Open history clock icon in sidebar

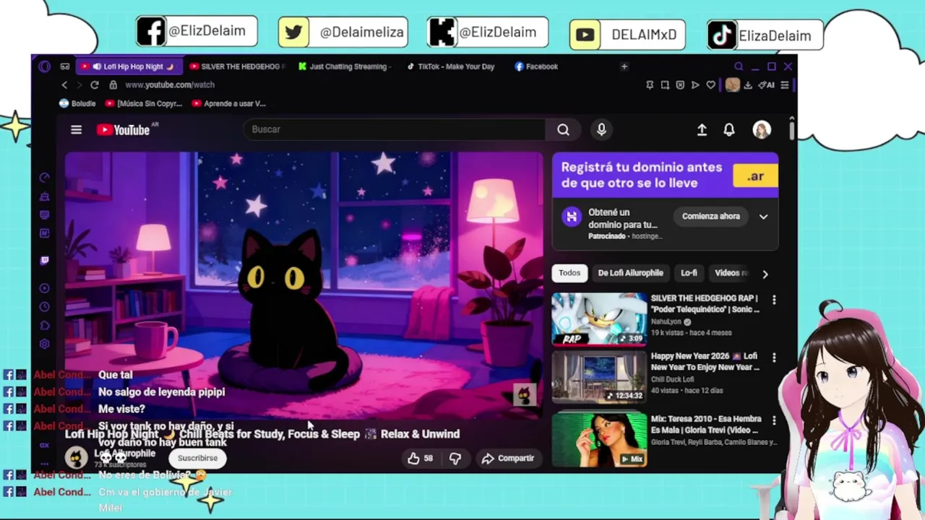[x=45, y=307]
